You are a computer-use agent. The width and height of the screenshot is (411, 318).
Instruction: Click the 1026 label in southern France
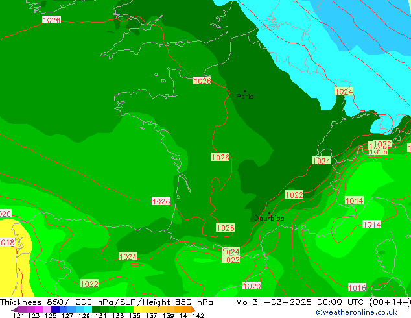point(225,228)
